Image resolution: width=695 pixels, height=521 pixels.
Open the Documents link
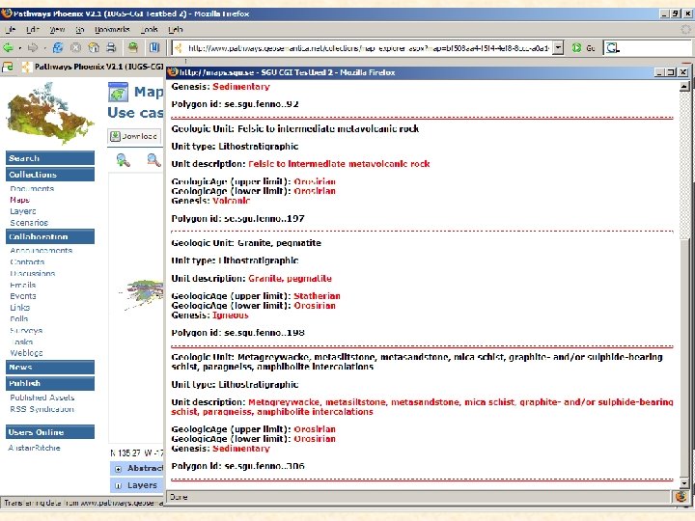tap(32, 188)
